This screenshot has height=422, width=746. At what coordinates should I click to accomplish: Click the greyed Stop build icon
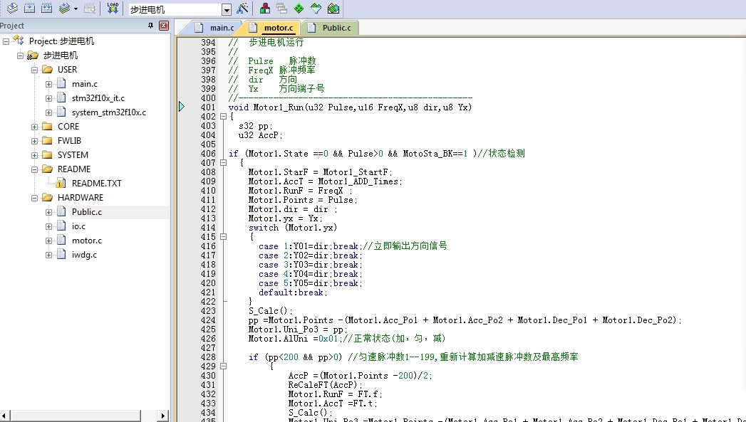90,8
